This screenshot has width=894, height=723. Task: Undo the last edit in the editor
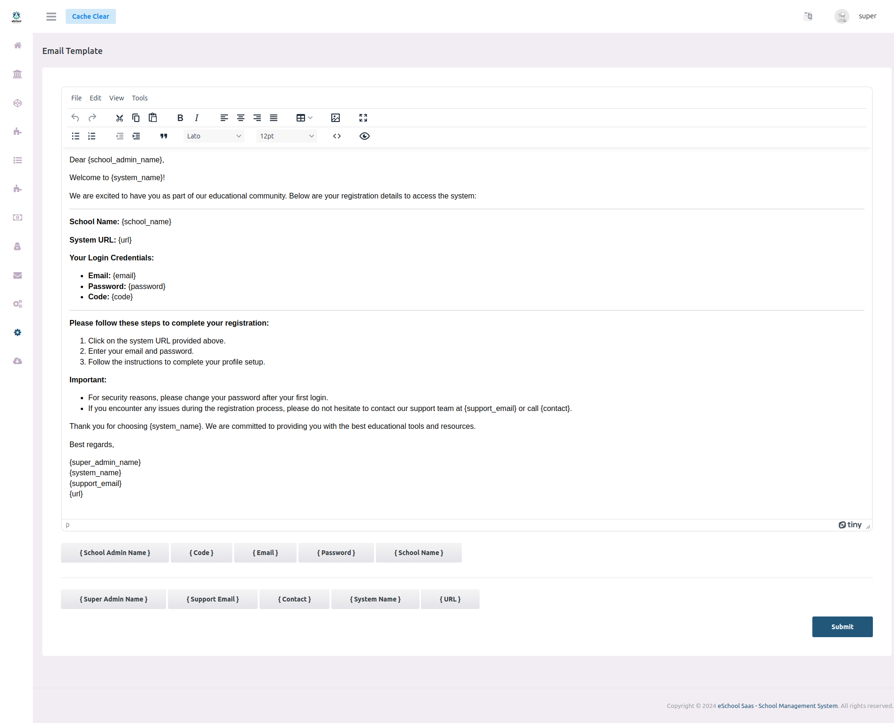pos(75,118)
